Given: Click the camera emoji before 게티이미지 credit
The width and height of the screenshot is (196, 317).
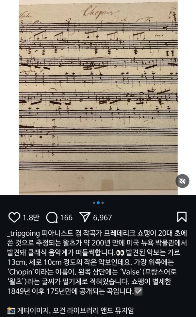Looking at the screenshot, I should 11,310.
